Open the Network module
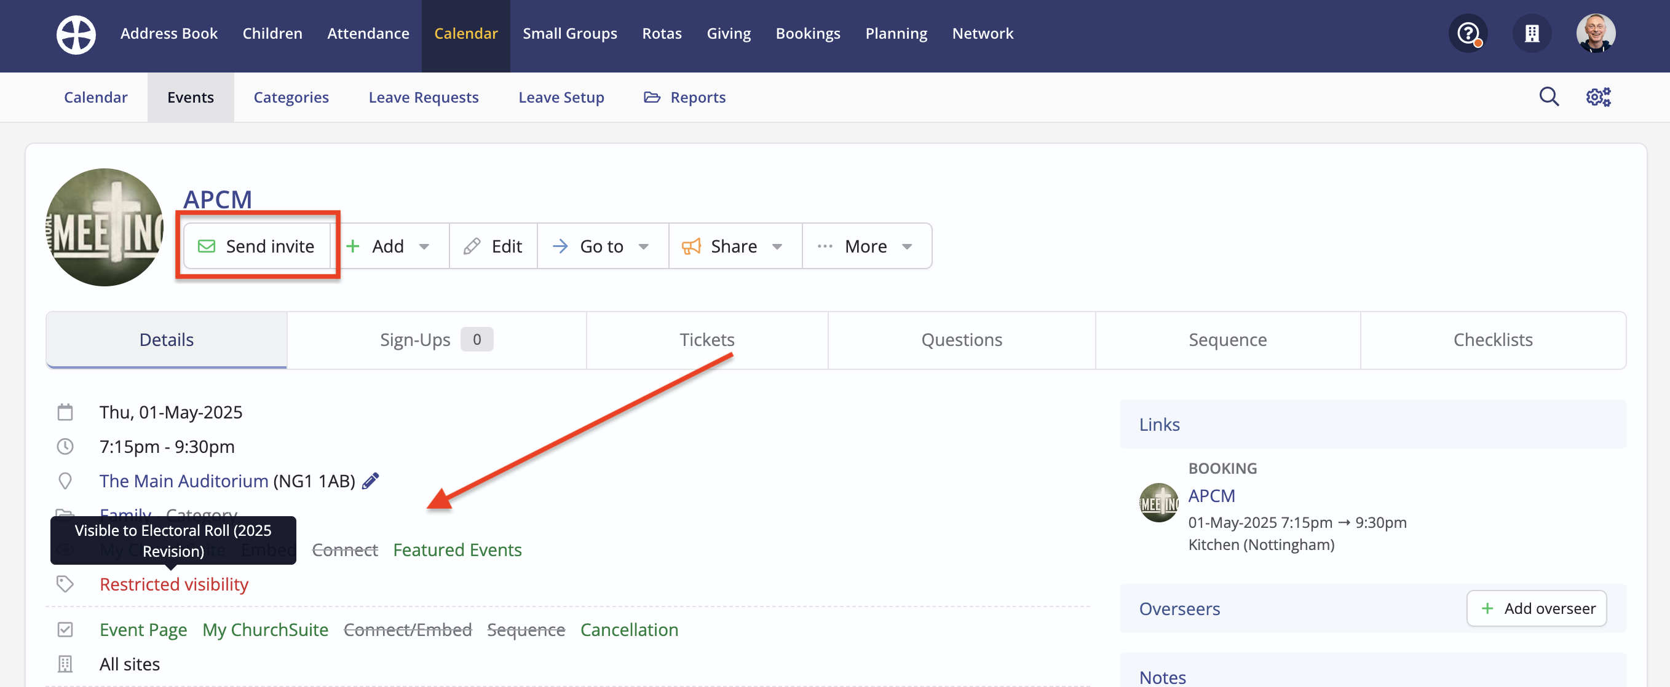 click(982, 34)
